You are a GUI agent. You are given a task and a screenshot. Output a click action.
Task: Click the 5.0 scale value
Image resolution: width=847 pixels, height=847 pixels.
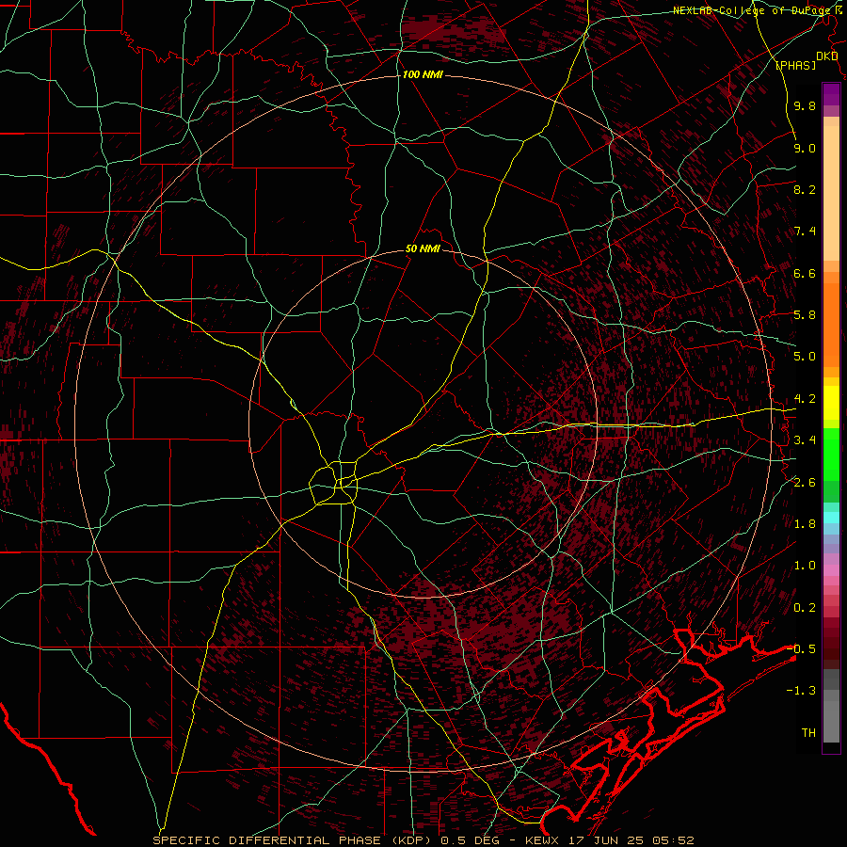point(805,357)
